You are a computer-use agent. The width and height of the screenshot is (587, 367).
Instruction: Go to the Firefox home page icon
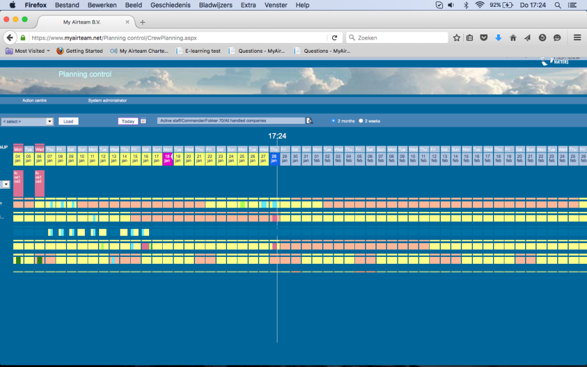click(513, 38)
